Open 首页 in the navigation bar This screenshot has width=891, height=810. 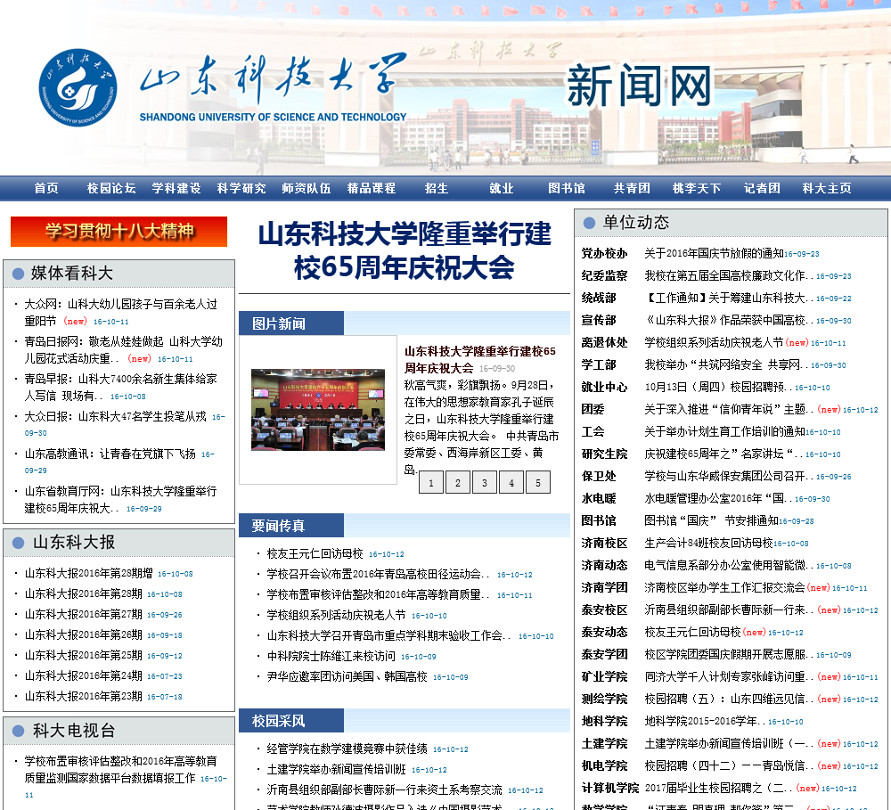[46, 188]
